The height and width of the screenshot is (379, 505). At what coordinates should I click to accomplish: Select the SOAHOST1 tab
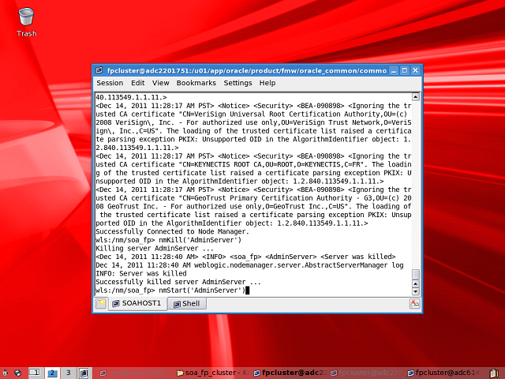(x=137, y=303)
